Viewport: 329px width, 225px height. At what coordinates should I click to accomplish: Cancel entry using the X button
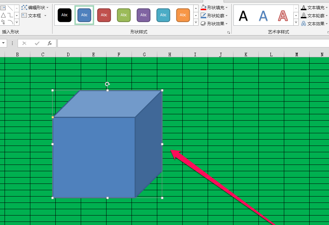pos(24,43)
